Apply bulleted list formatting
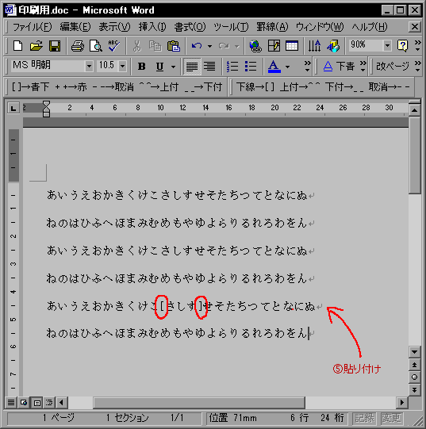Viewport: 426px width, 429px height. point(251,66)
